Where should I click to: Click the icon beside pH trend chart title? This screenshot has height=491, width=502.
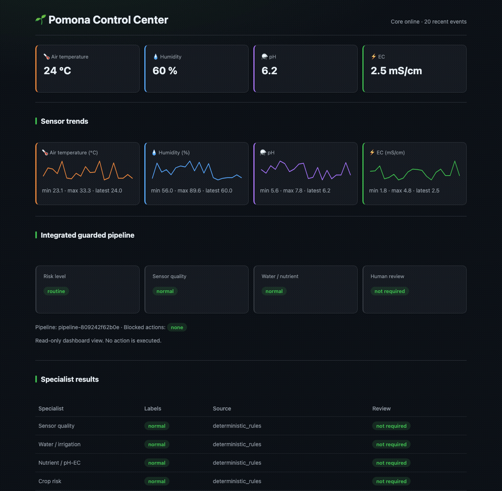click(263, 152)
